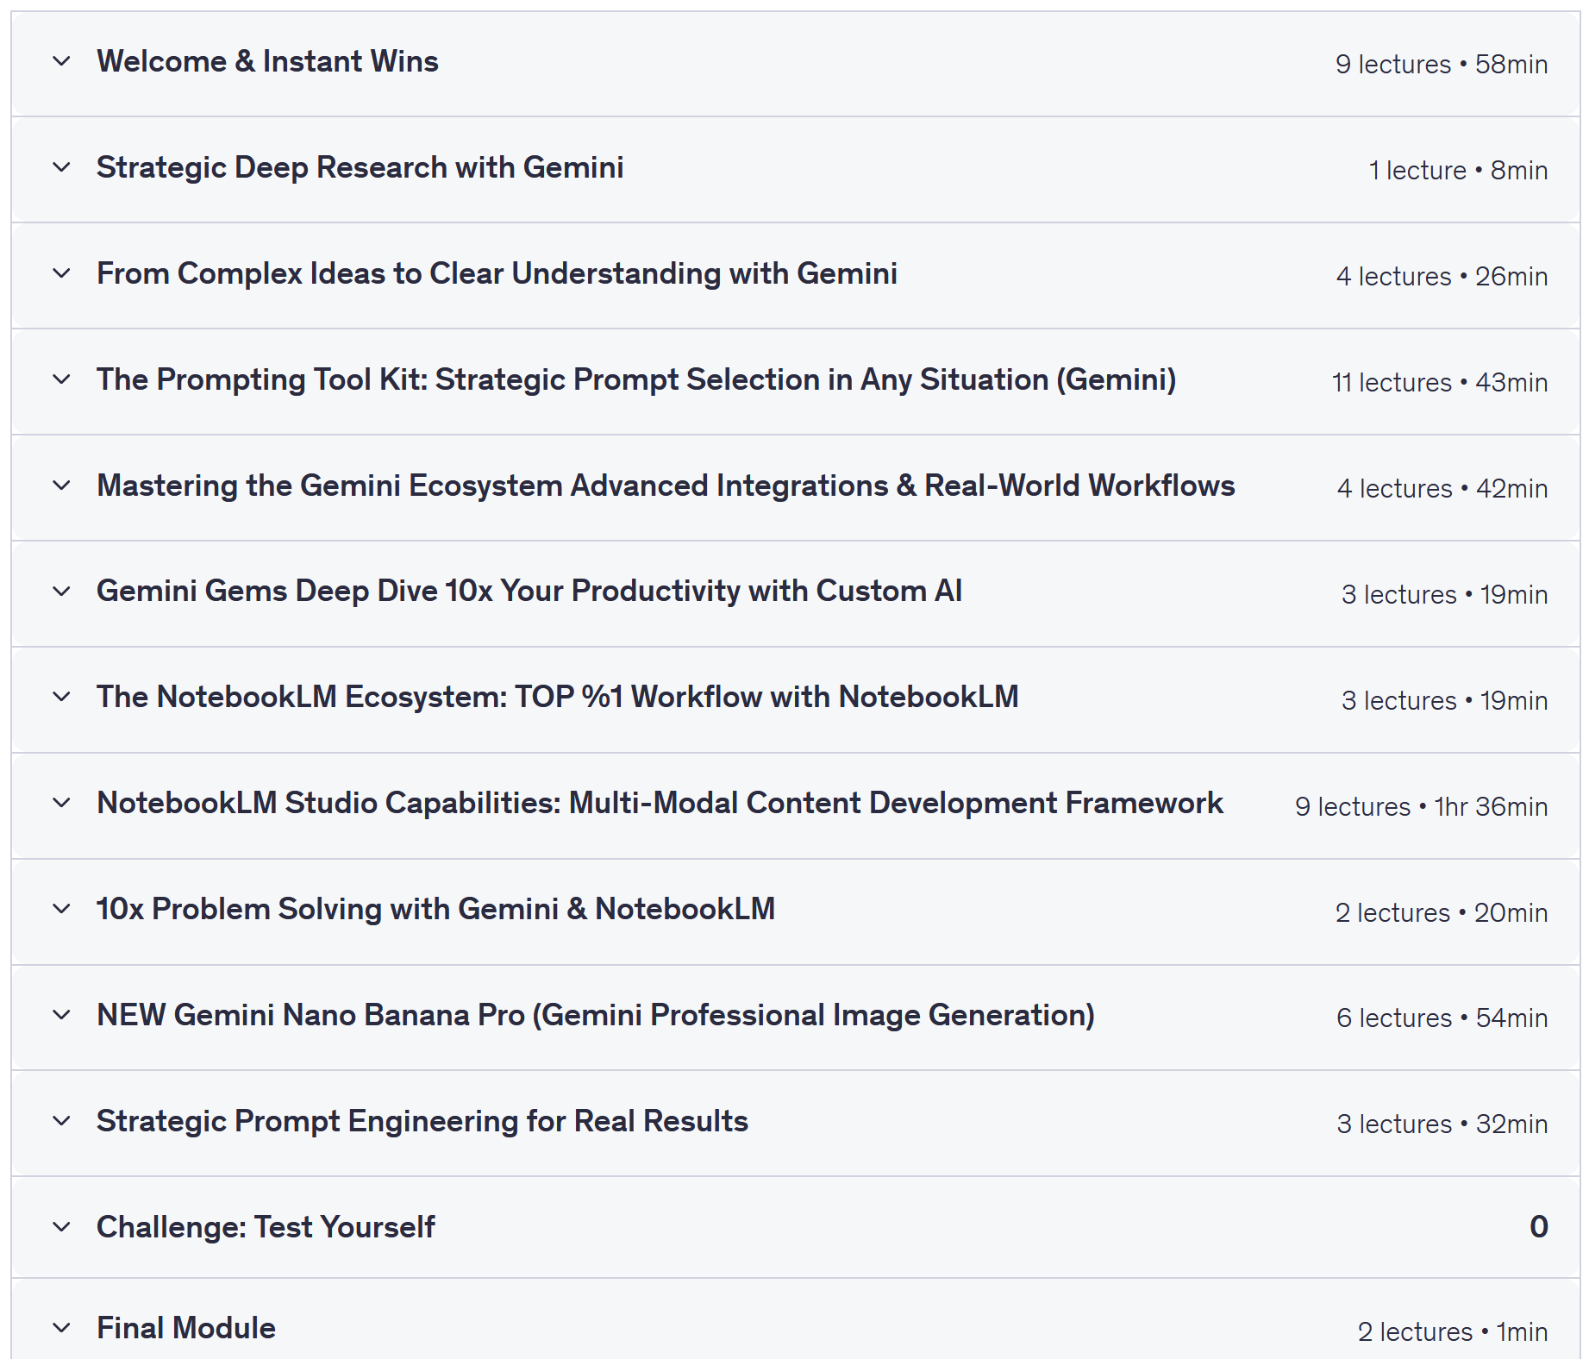Open the Challenge: Test Yourself title
Viewport: 1589px width, 1359px height.
click(x=266, y=1227)
